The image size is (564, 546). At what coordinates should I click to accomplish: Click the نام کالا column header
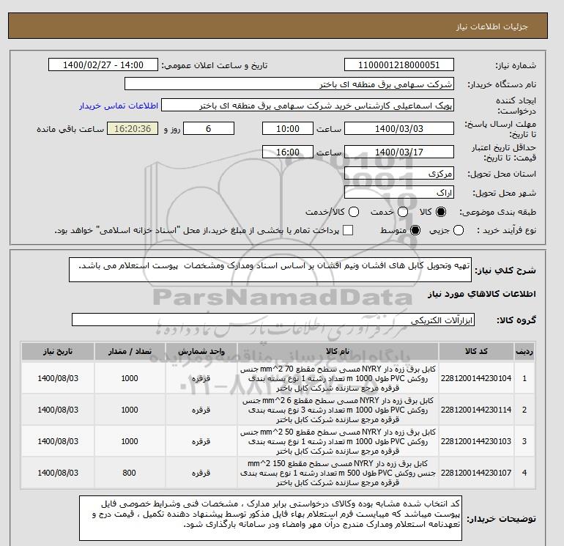click(x=338, y=351)
